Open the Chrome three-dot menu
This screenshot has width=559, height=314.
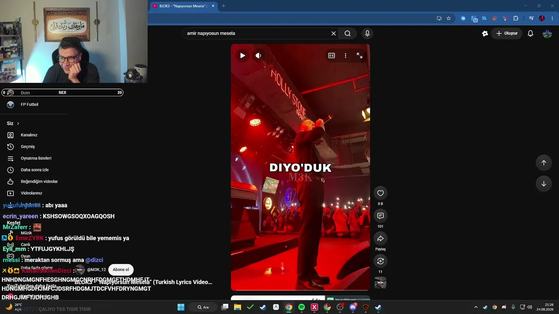[x=552, y=18]
